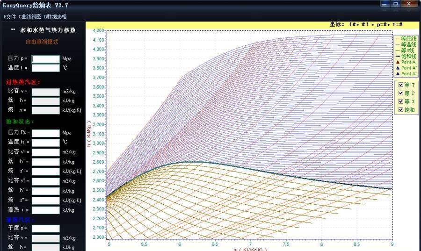Toggle the 等 T isotherm checkbox
This screenshot has width=421, height=251.
401,85
